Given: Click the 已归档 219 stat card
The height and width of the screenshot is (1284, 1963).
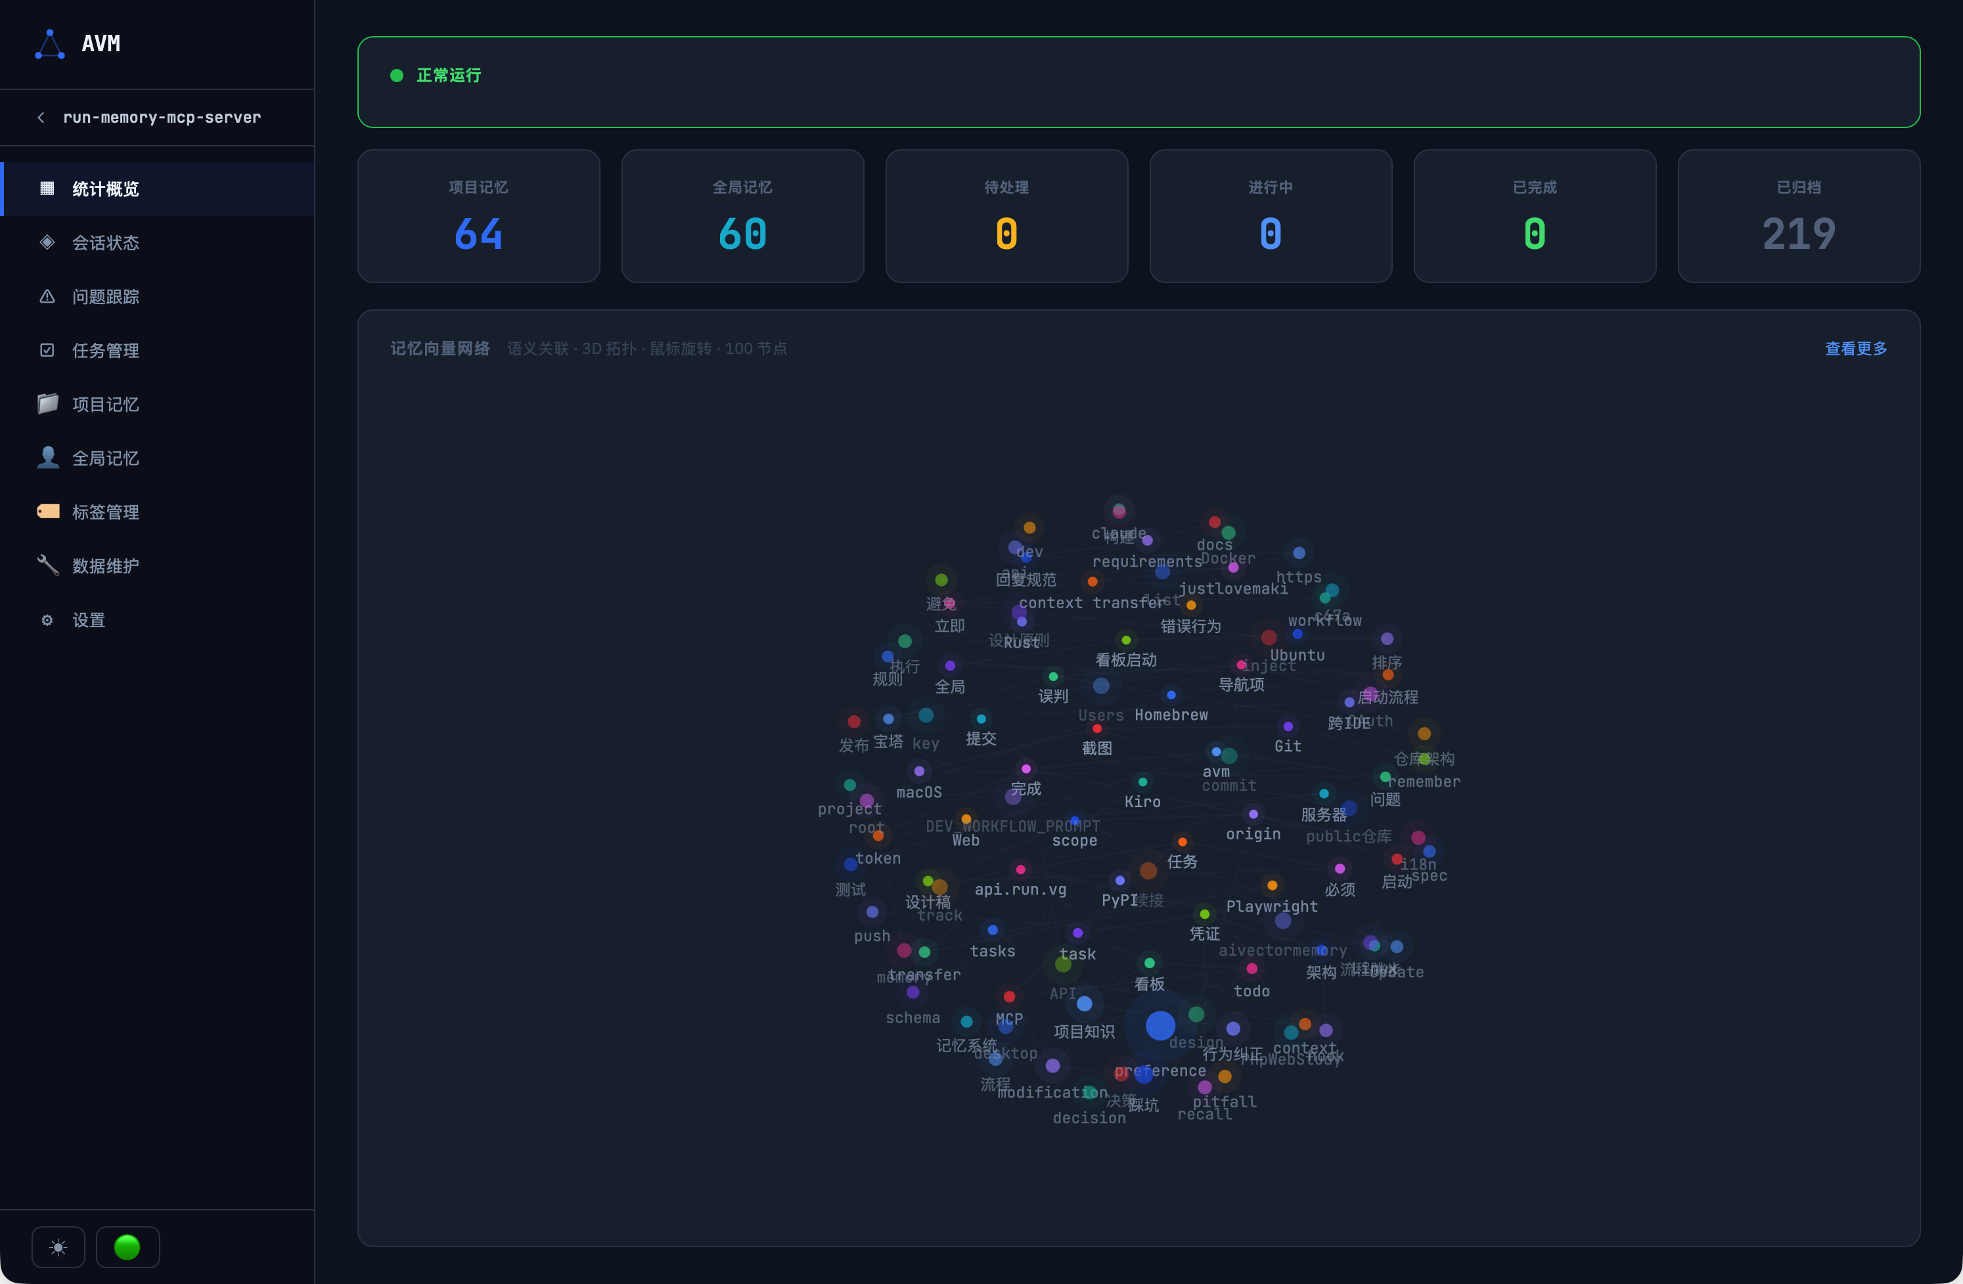Looking at the screenshot, I should [1799, 216].
